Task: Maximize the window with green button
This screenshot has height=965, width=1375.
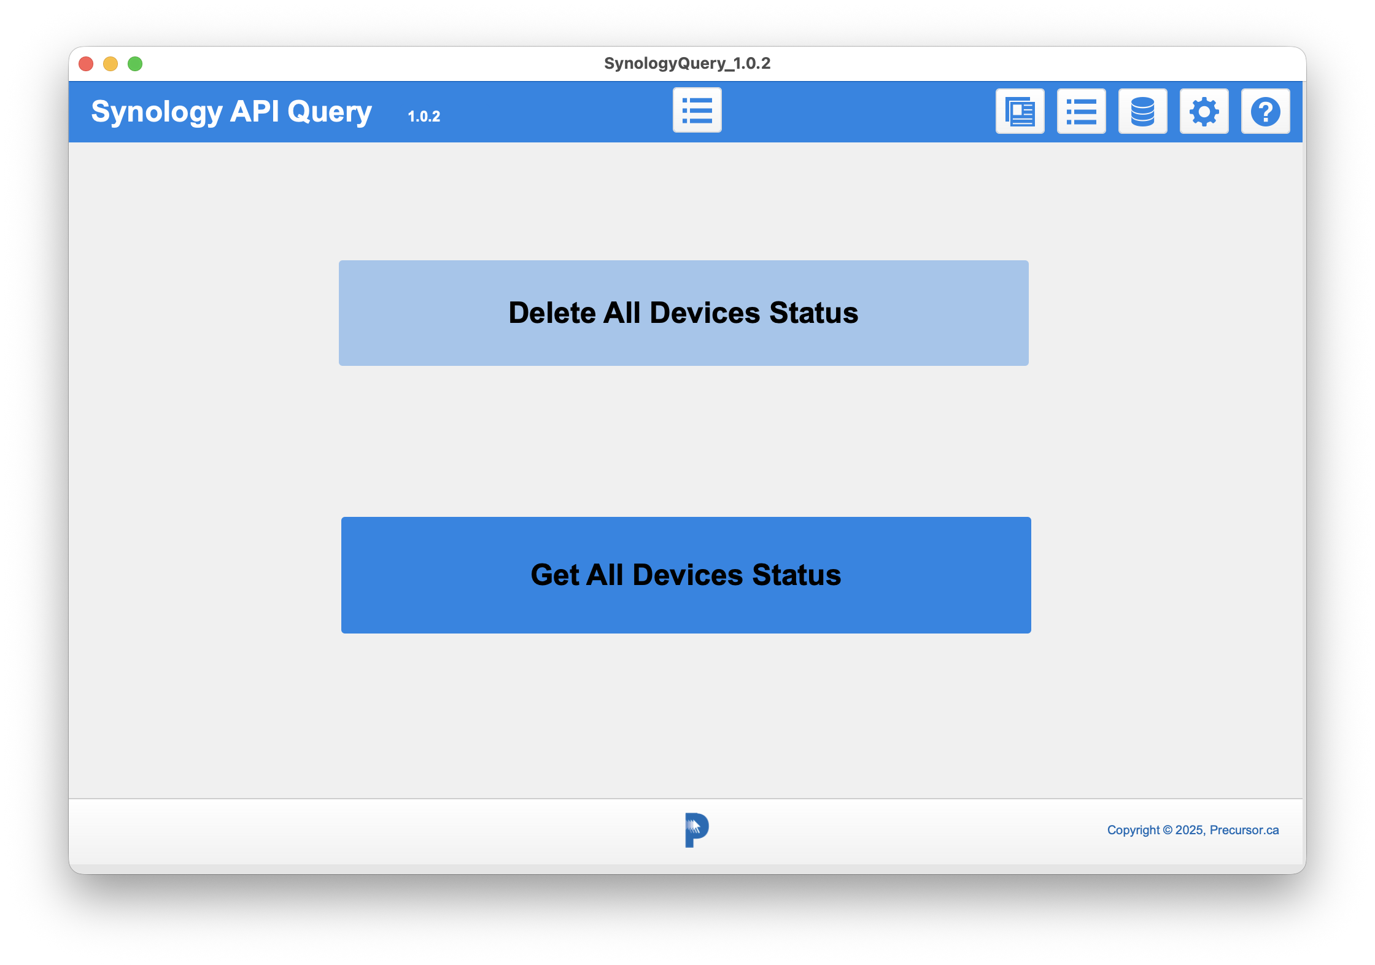Action: pyautogui.click(x=135, y=64)
